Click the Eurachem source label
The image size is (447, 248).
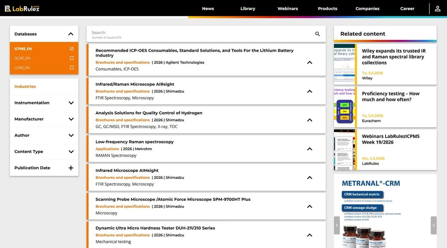click(371, 121)
